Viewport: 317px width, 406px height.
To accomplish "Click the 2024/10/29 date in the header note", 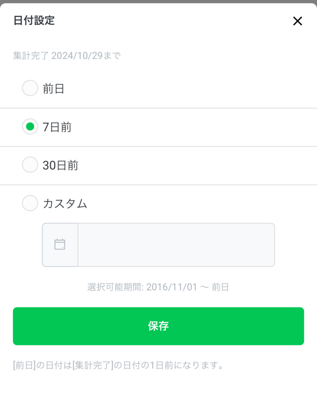I will (x=77, y=56).
